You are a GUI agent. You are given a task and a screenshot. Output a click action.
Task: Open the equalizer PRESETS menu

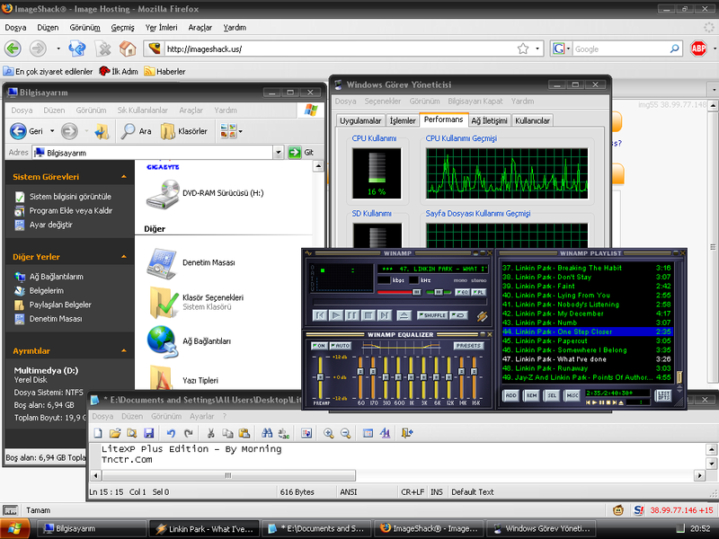coord(468,346)
